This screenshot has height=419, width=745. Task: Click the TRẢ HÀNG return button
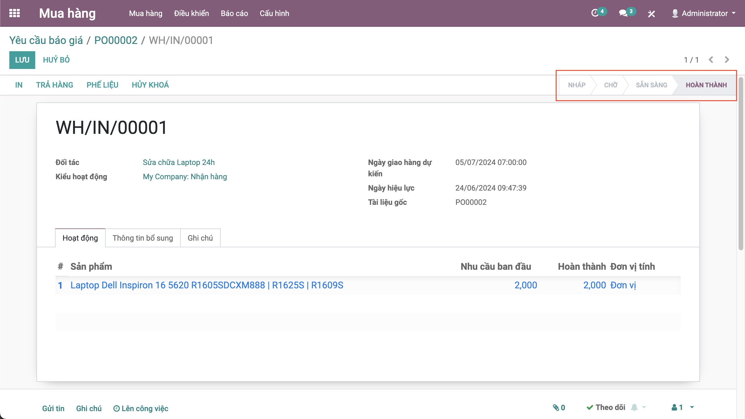click(54, 85)
